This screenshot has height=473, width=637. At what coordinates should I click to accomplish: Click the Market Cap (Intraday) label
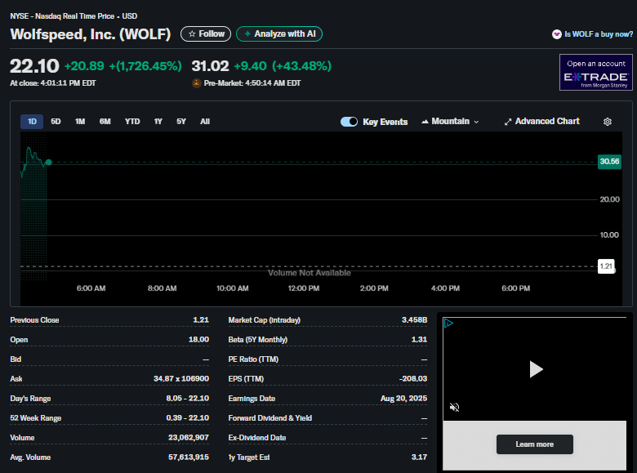tap(264, 320)
